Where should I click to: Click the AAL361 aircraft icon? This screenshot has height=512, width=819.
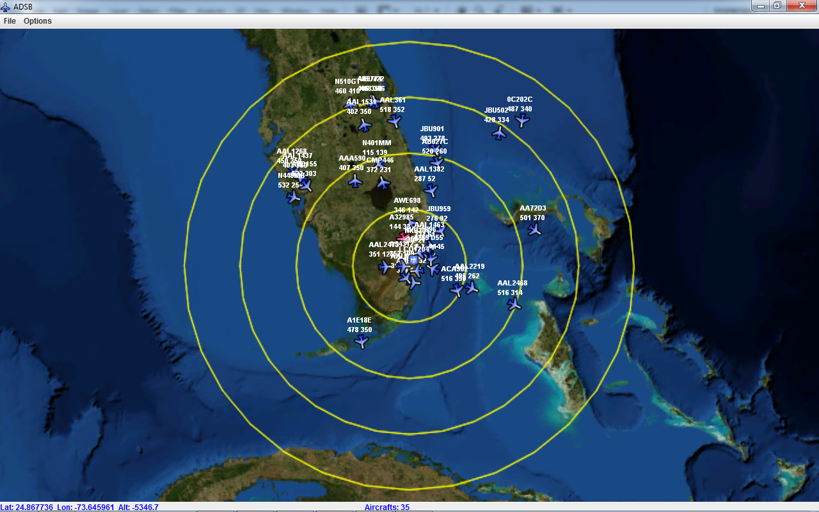[x=395, y=121]
